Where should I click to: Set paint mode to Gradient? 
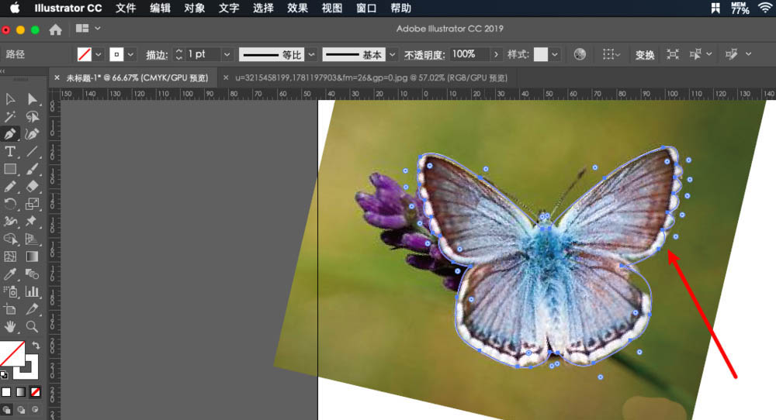point(21,392)
